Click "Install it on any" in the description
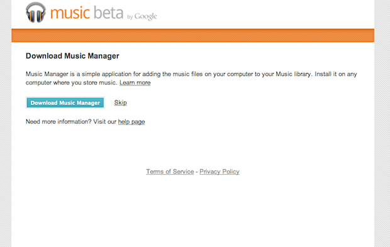Viewport: 390px width, 247px height. click(336, 74)
